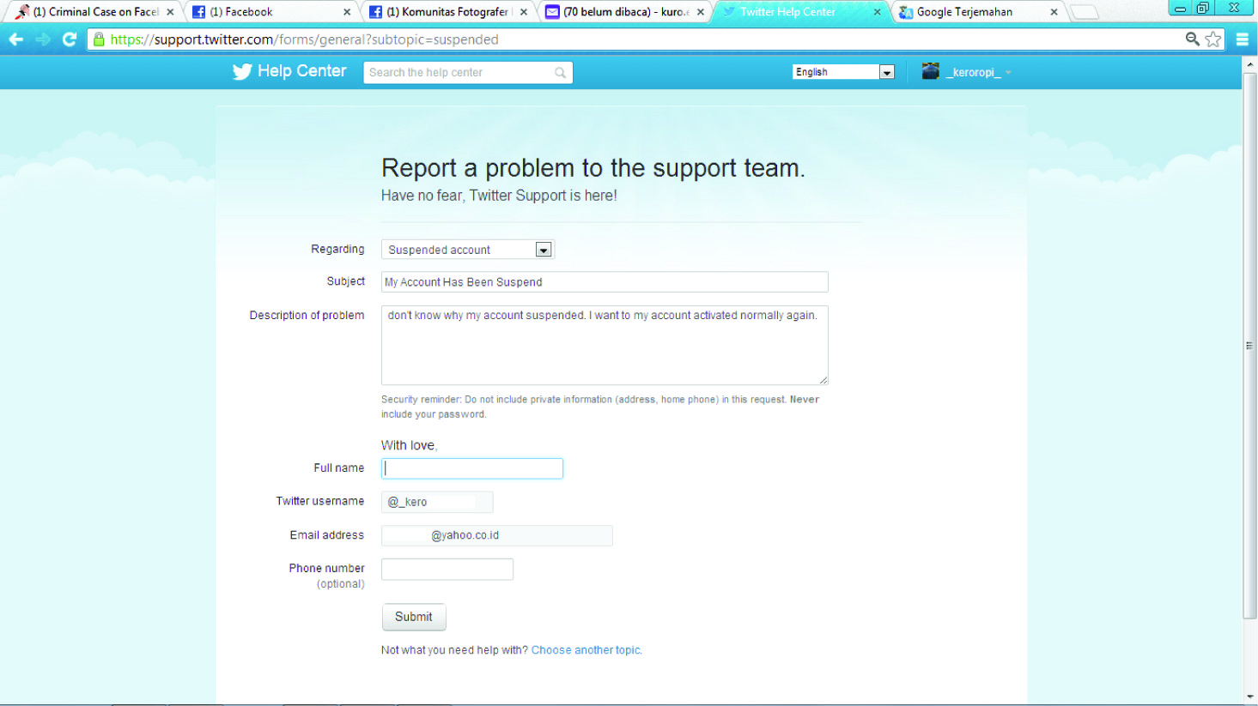1258x706 pixels.
Task: Close the Yahoo mail tab
Action: 701,12
